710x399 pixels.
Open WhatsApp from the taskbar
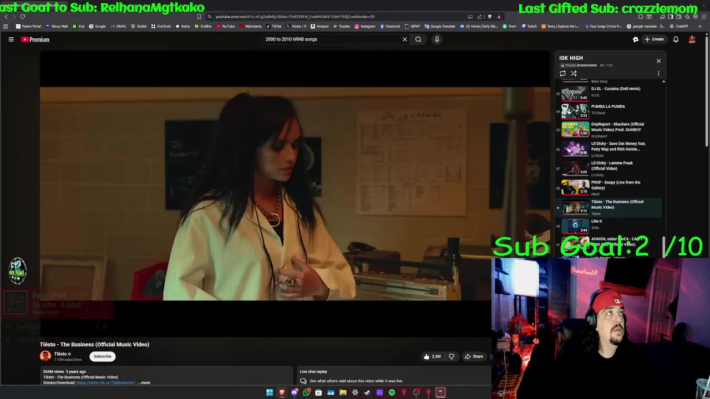tap(307, 392)
